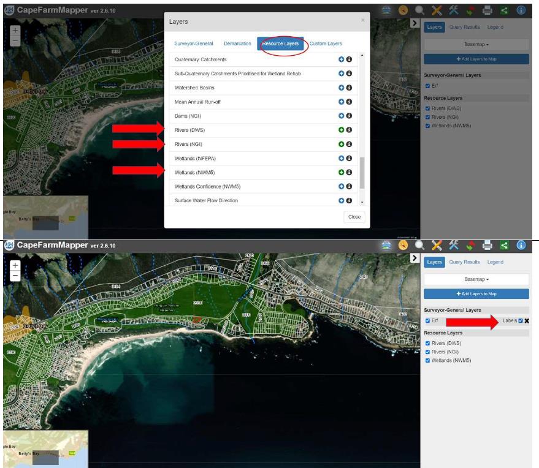Open the Custom Layers tab
Screen dimensions: 539x468
pyautogui.click(x=326, y=43)
